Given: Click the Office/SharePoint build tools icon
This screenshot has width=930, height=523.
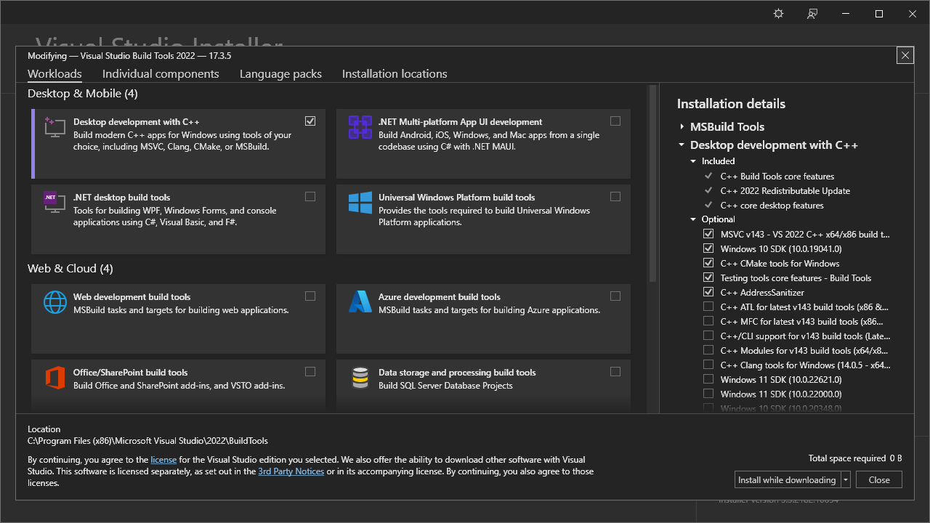Looking at the screenshot, I should click(55, 378).
